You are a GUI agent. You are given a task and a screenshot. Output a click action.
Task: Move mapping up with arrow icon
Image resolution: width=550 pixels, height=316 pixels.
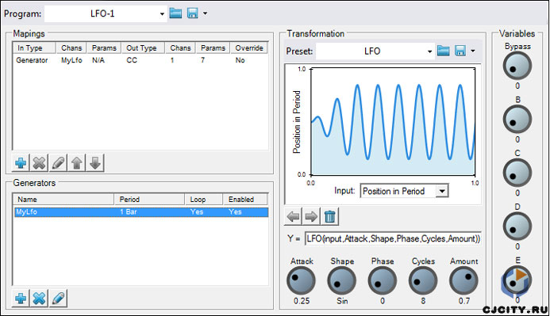(x=76, y=162)
